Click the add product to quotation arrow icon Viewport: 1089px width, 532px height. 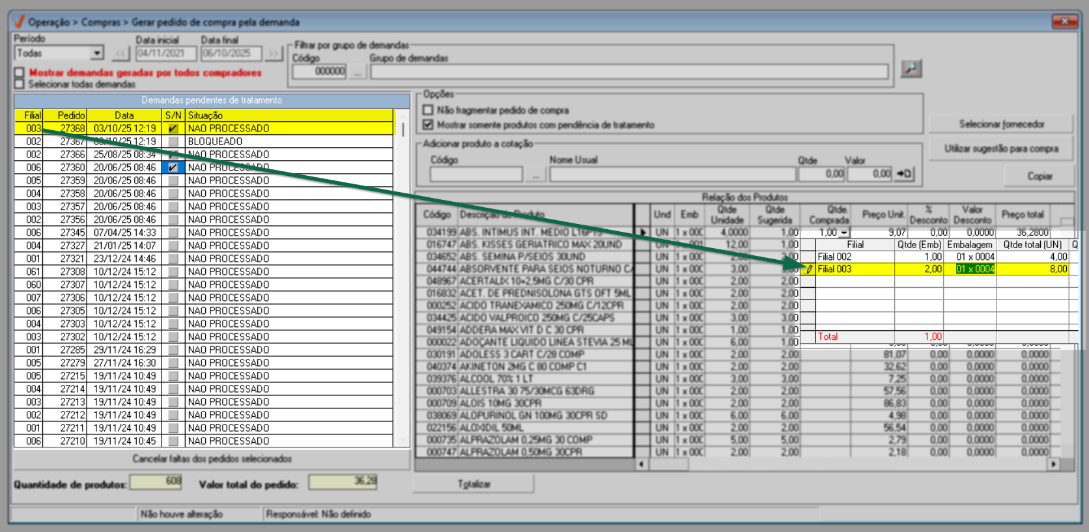pyautogui.click(x=904, y=174)
